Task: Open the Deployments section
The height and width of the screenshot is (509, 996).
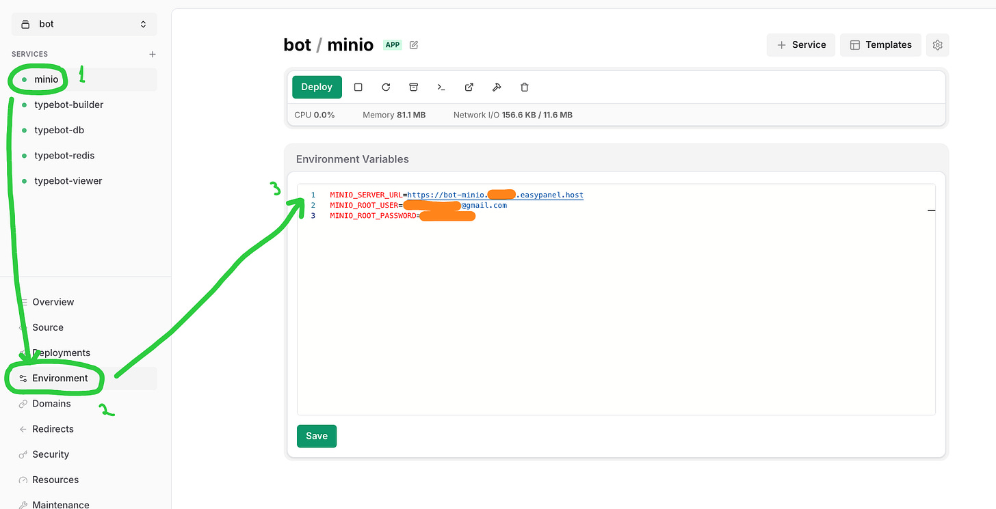Action: (84, 353)
